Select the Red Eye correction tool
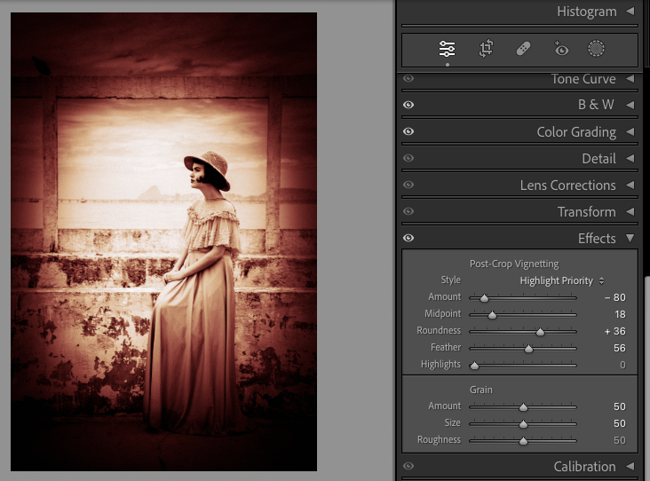650x481 pixels. tap(560, 50)
